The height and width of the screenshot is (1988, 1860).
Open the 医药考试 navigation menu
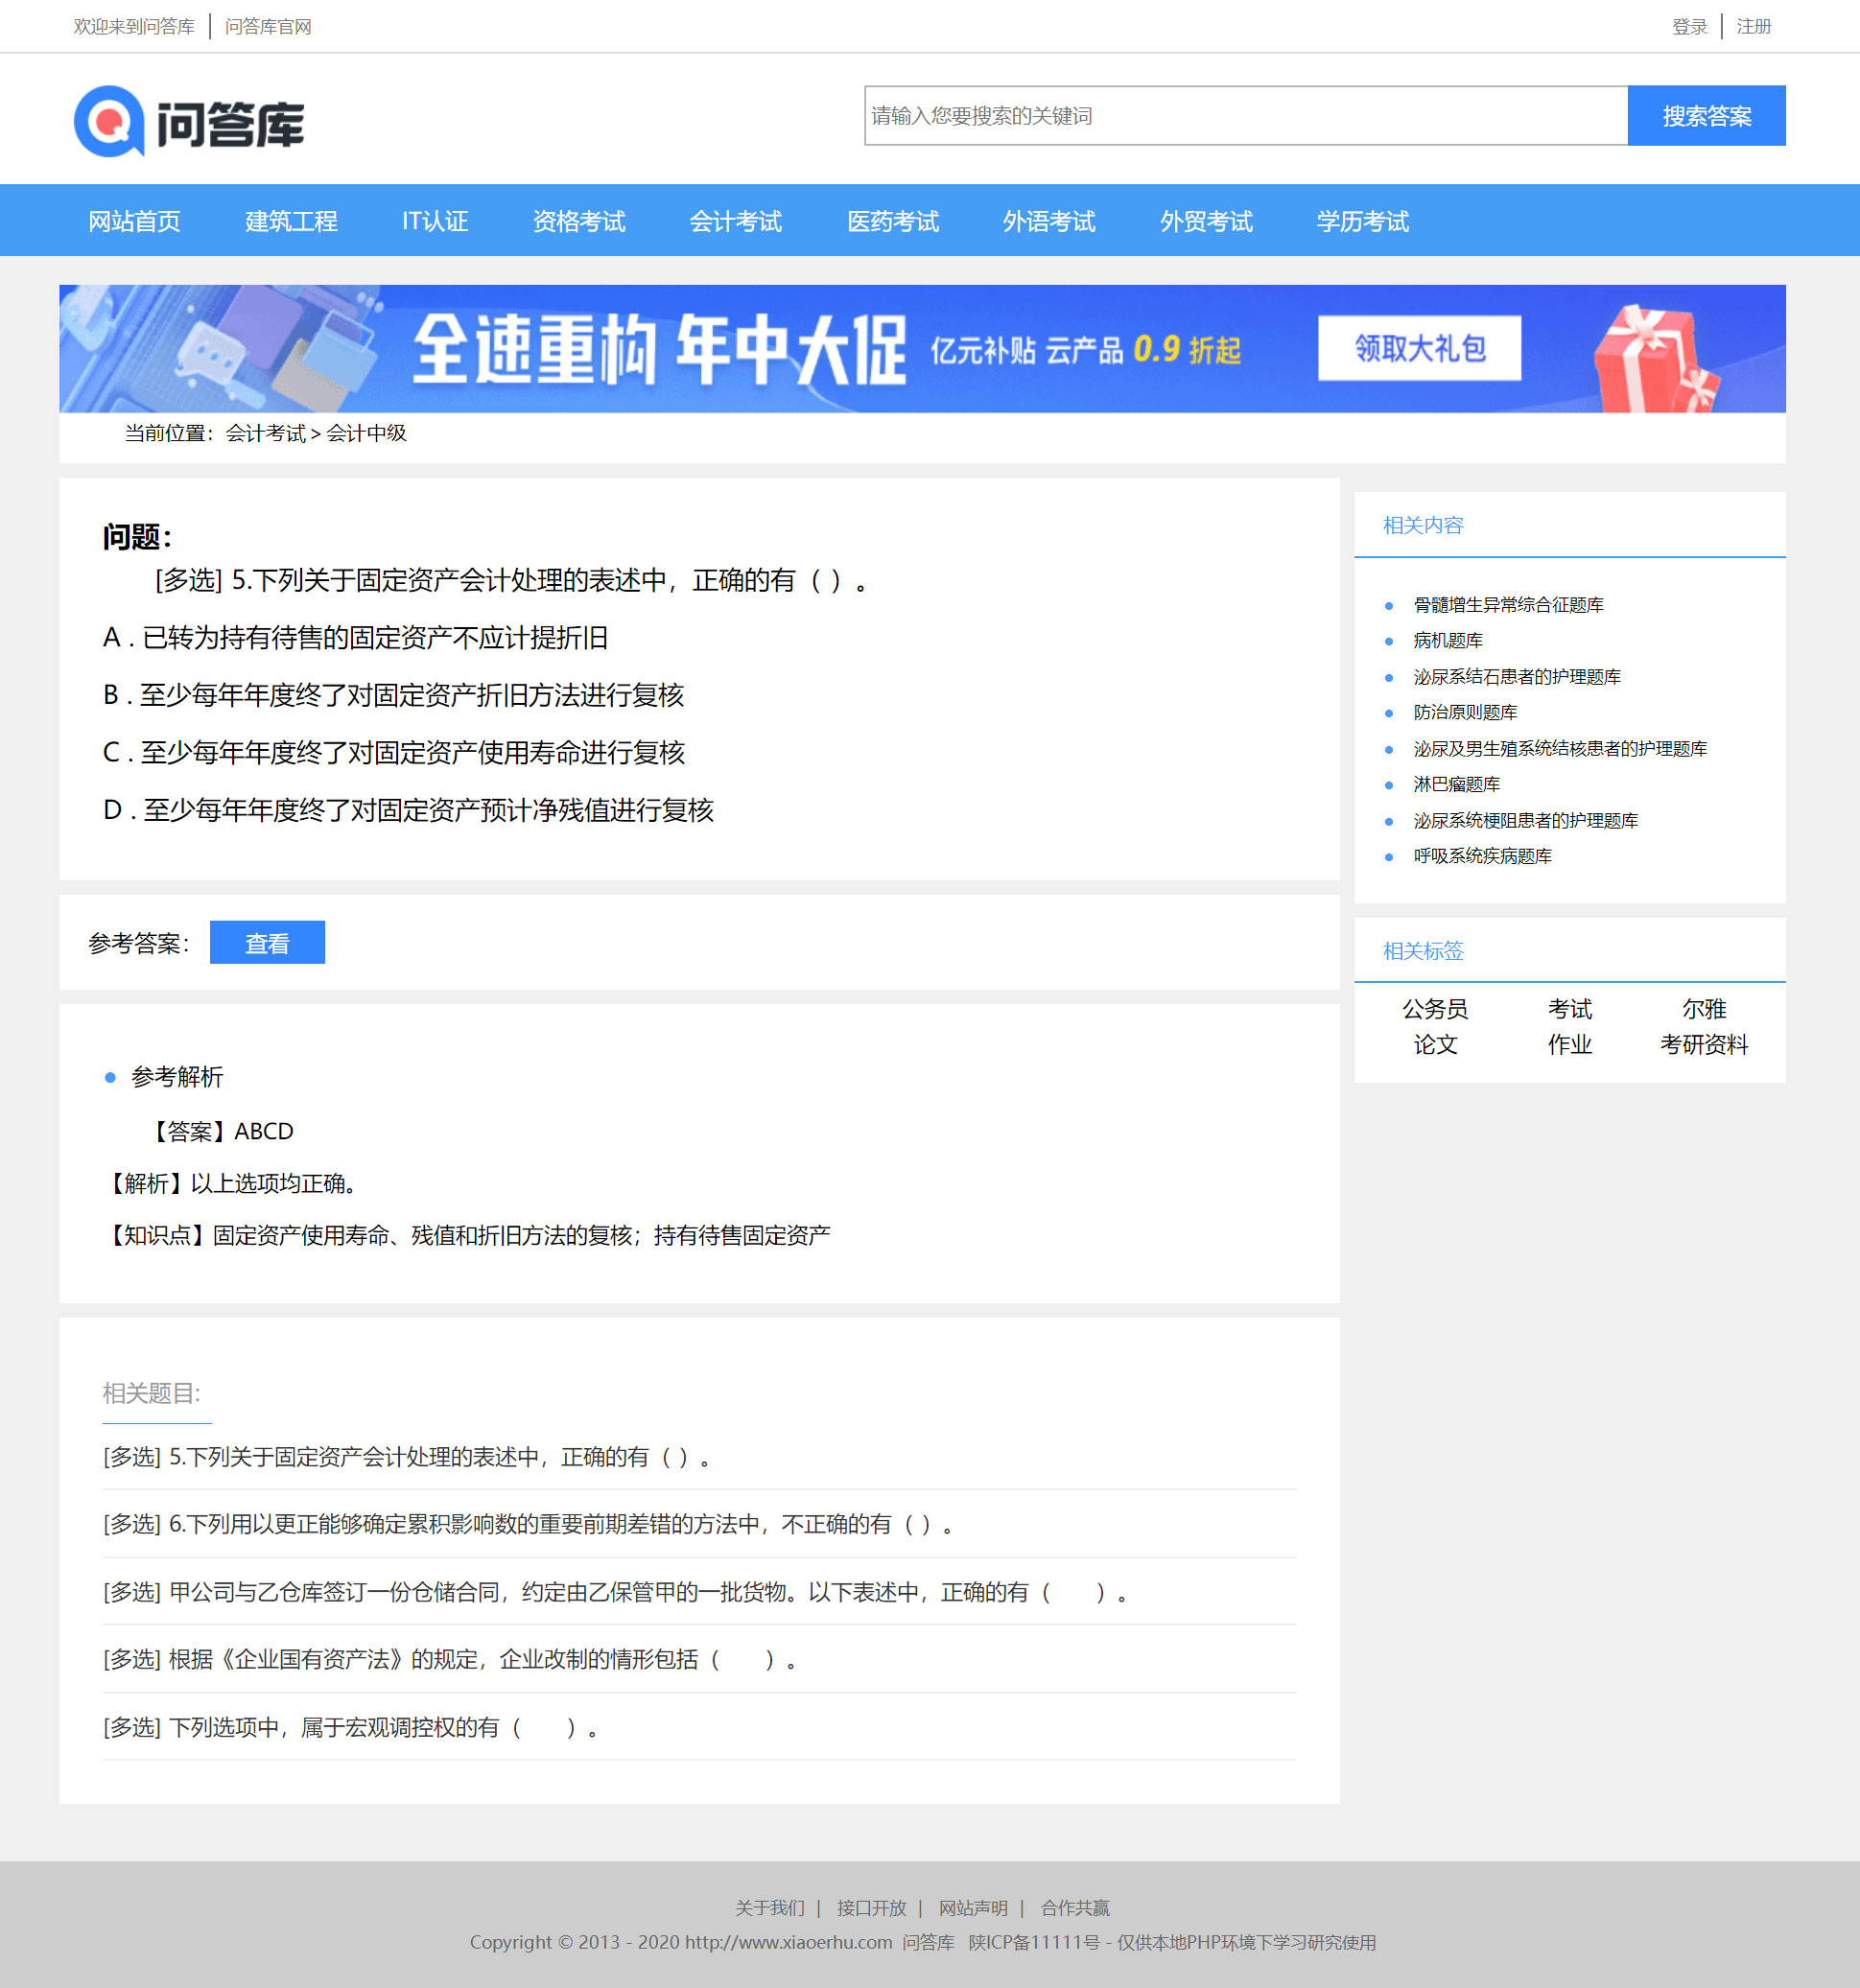click(x=892, y=221)
